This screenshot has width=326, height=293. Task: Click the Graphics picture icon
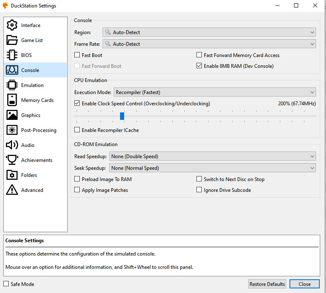(x=12, y=115)
